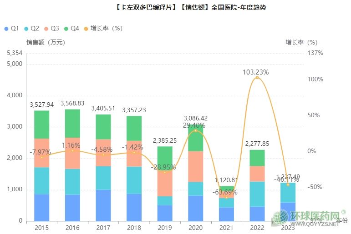Click the chart title 卡左双多巴缓释片
Screen dimensions: 351x234
pos(150,7)
